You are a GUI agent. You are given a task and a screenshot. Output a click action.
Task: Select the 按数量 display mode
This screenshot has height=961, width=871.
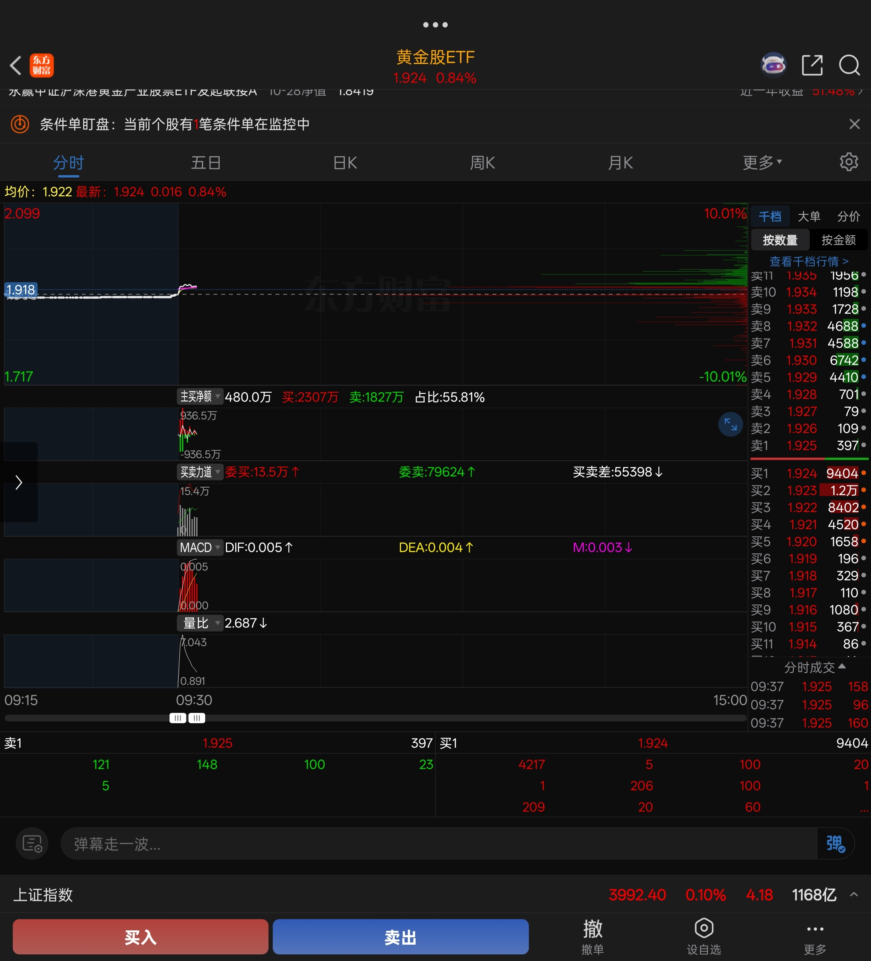click(780, 240)
